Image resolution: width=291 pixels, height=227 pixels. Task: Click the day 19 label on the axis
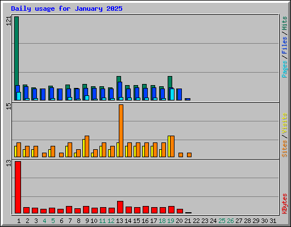pyautogui.click(x=171, y=221)
